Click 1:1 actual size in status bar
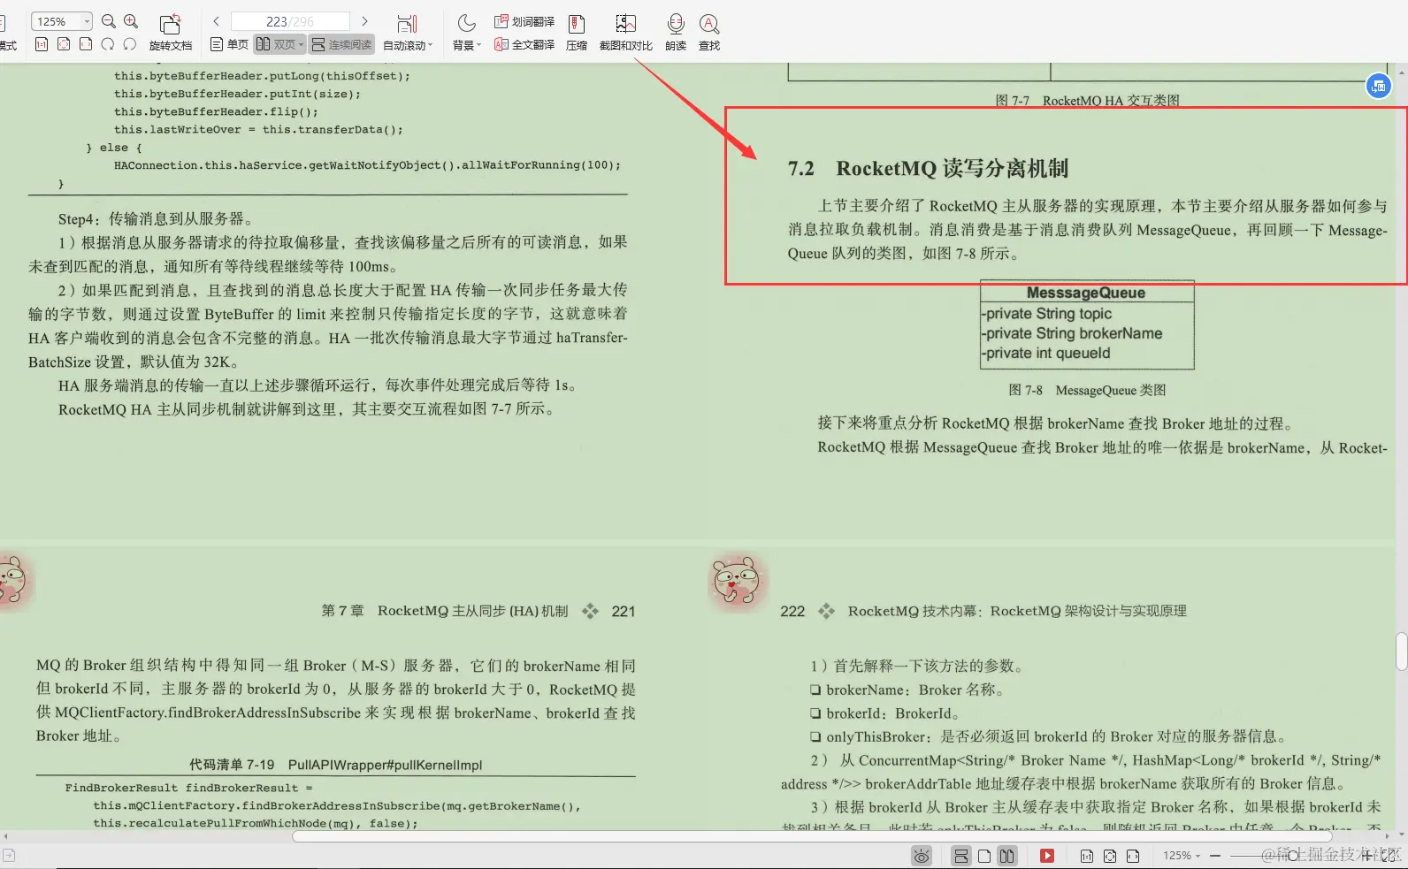 (x=1087, y=856)
